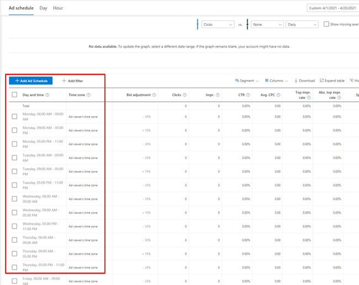The height and width of the screenshot is (285, 359).
Task: Open help icon next to Bid adjustment
Action: (154, 95)
